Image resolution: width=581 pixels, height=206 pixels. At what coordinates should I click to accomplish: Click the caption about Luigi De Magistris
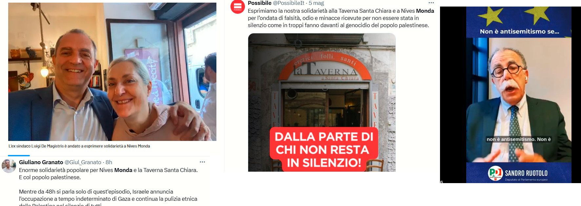(79, 146)
